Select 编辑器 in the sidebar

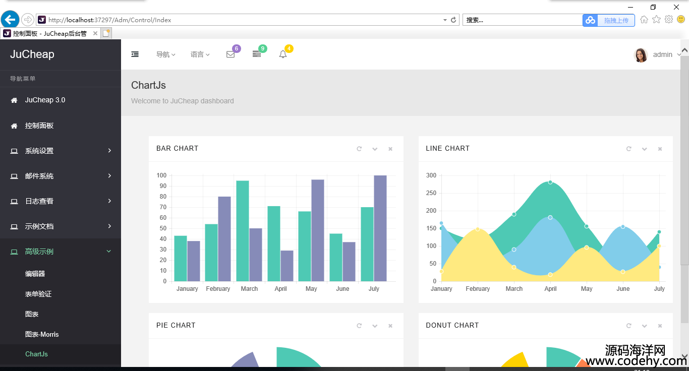[x=35, y=274]
